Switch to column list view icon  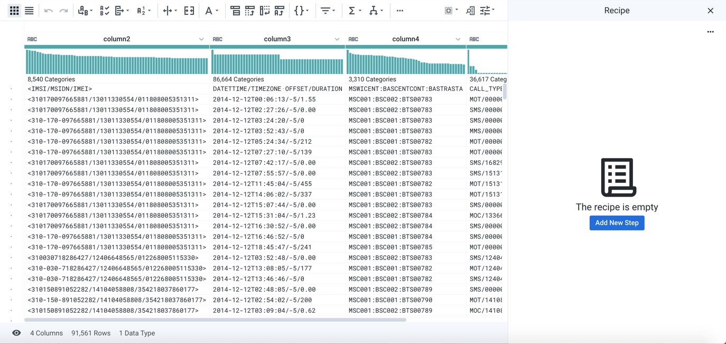tap(29, 11)
